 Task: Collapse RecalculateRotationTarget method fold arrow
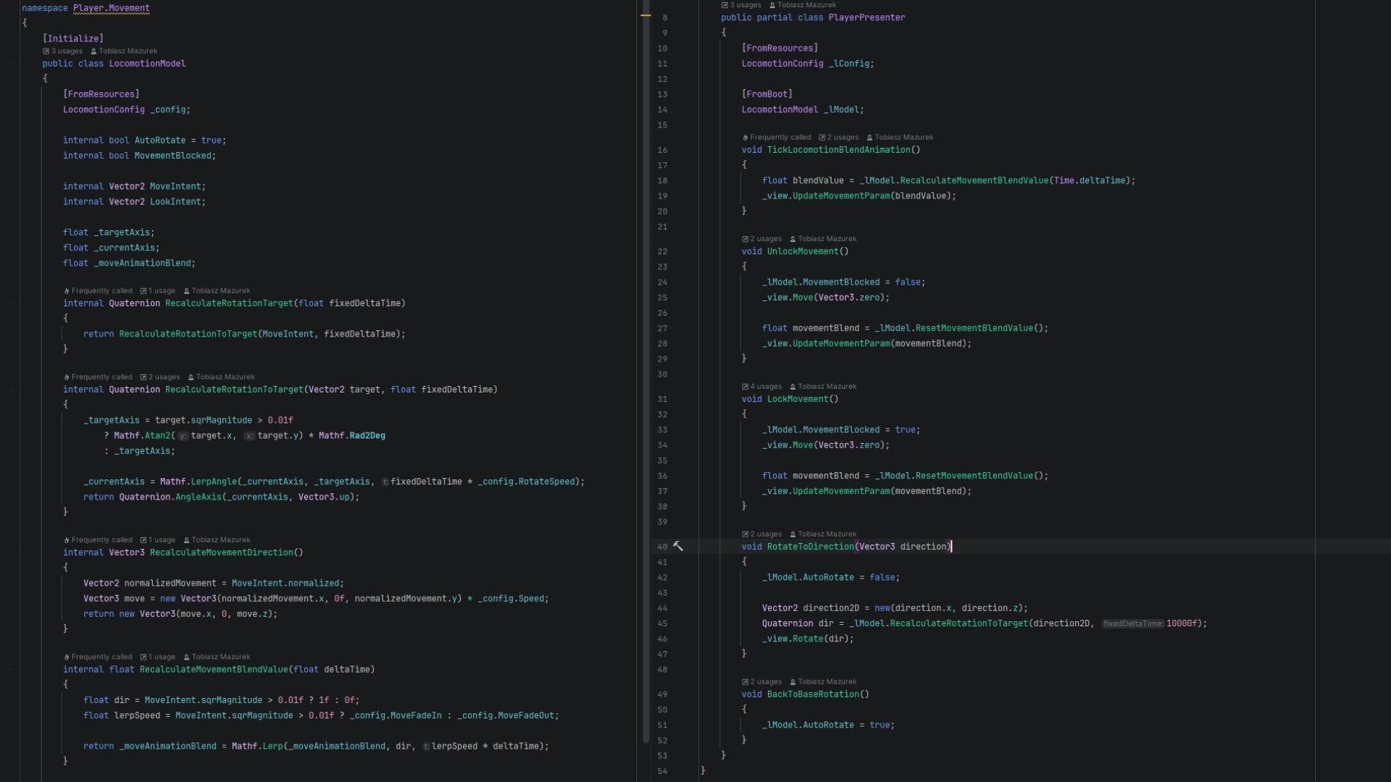pos(11,303)
